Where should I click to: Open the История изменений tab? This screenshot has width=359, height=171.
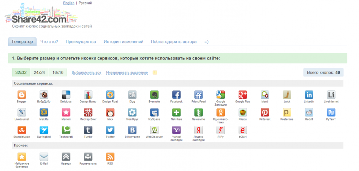pyautogui.click(x=123, y=42)
